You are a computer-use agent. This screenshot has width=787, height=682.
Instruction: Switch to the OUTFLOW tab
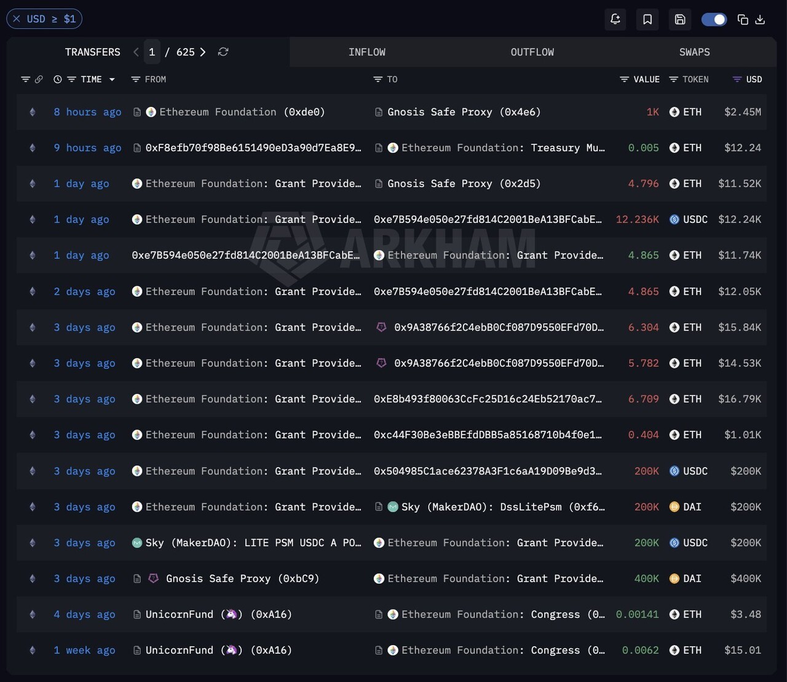pos(532,52)
